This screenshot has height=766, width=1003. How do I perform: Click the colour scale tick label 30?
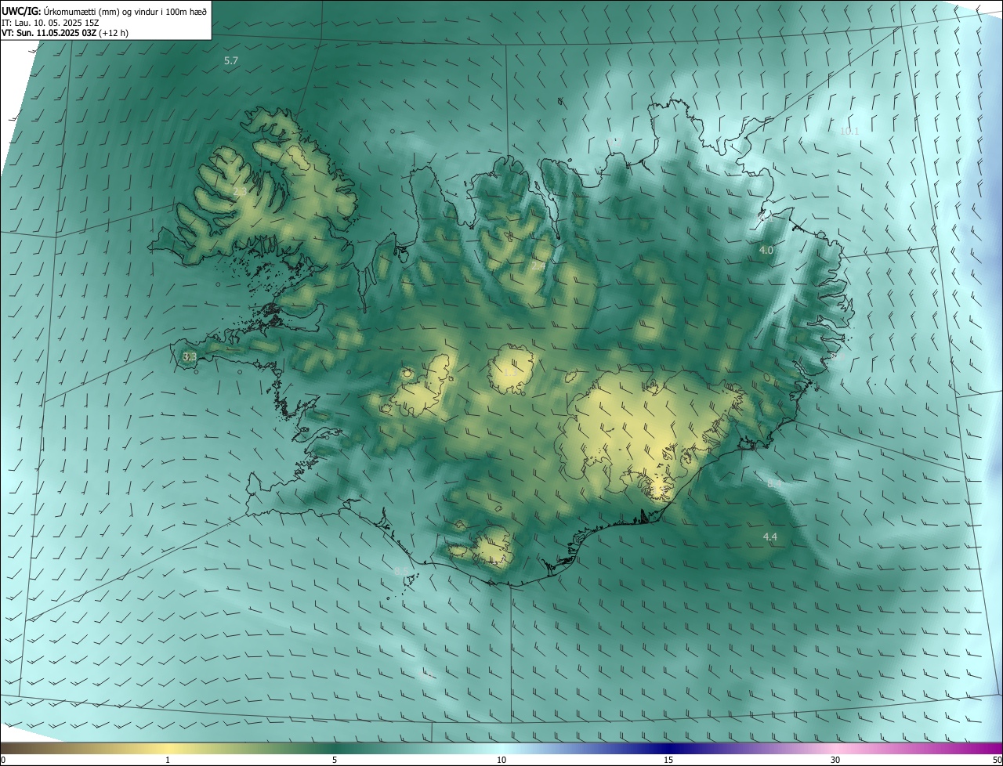[x=835, y=760]
